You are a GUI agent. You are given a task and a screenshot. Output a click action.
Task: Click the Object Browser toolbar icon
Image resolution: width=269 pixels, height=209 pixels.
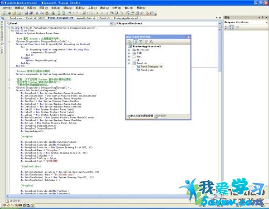pos(138,13)
